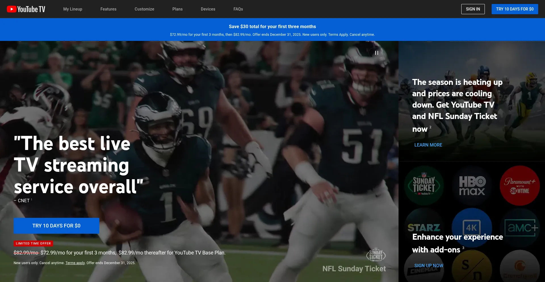Image resolution: width=545 pixels, height=282 pixels.
Task: Go to the Features nav item
Action: pos(108,9)
